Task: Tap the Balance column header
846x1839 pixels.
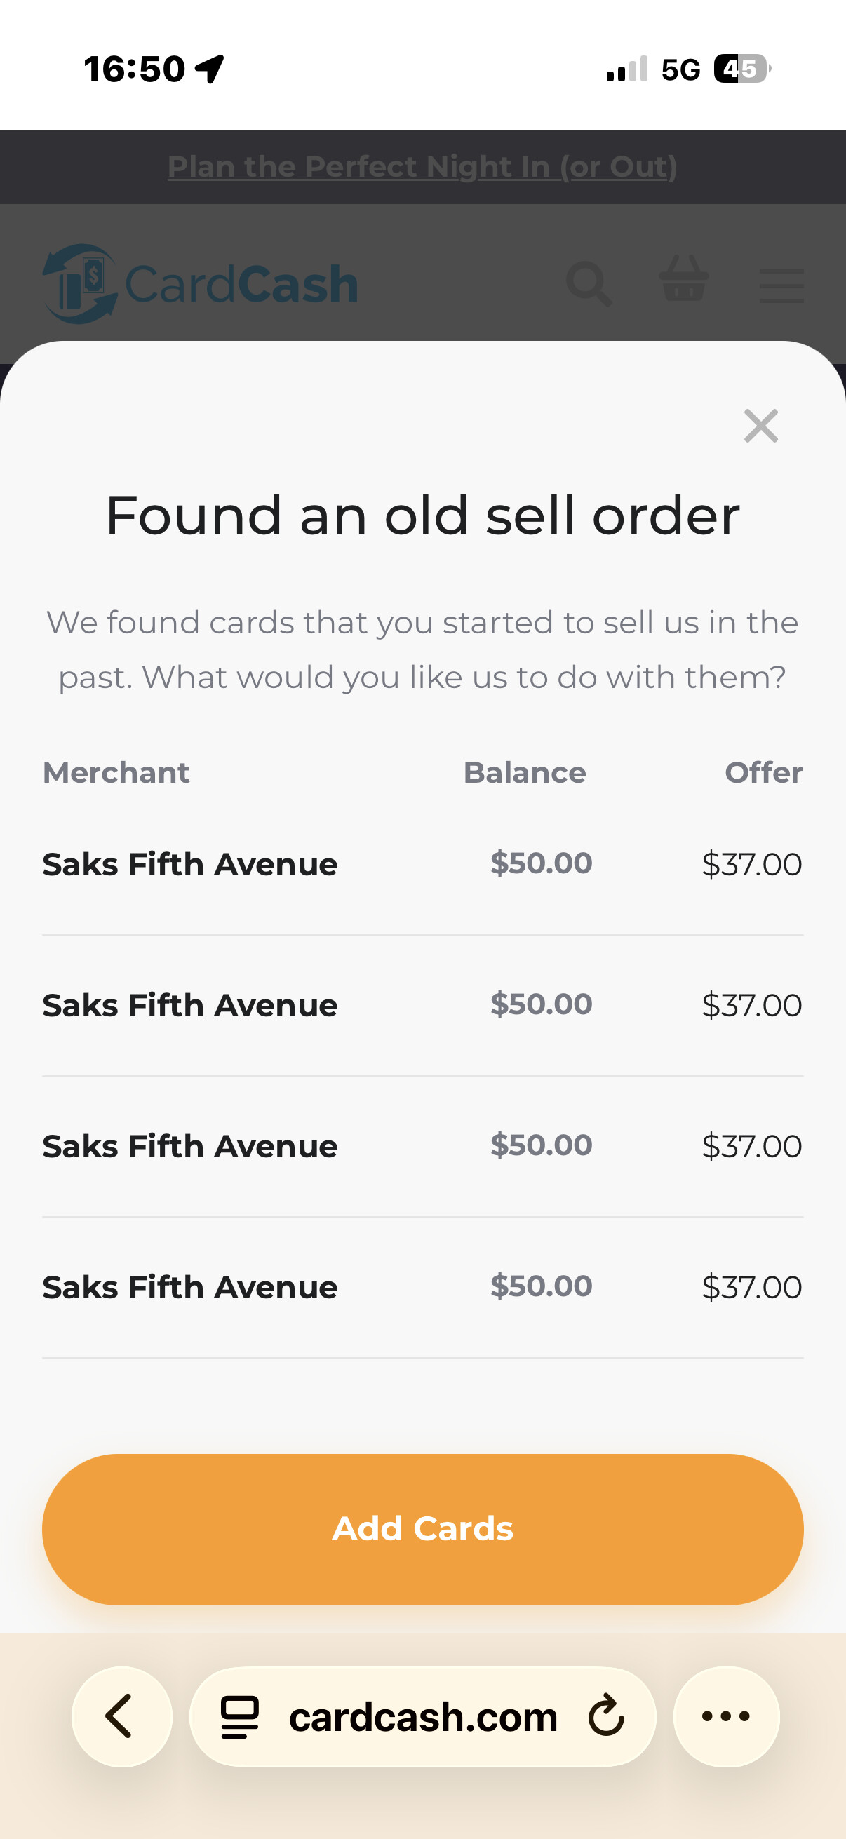Action: point(525,772)
